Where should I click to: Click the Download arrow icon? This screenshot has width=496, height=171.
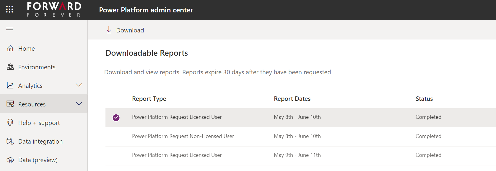(x=109, y=30)
